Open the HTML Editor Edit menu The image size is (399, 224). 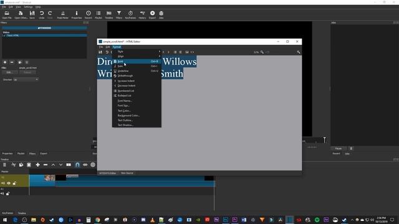coord(108,47)
